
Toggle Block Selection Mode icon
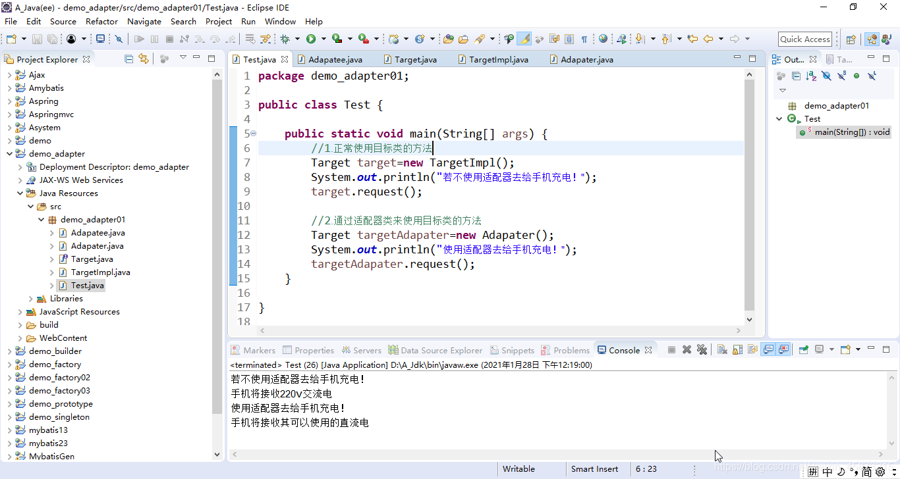[569, 39]
